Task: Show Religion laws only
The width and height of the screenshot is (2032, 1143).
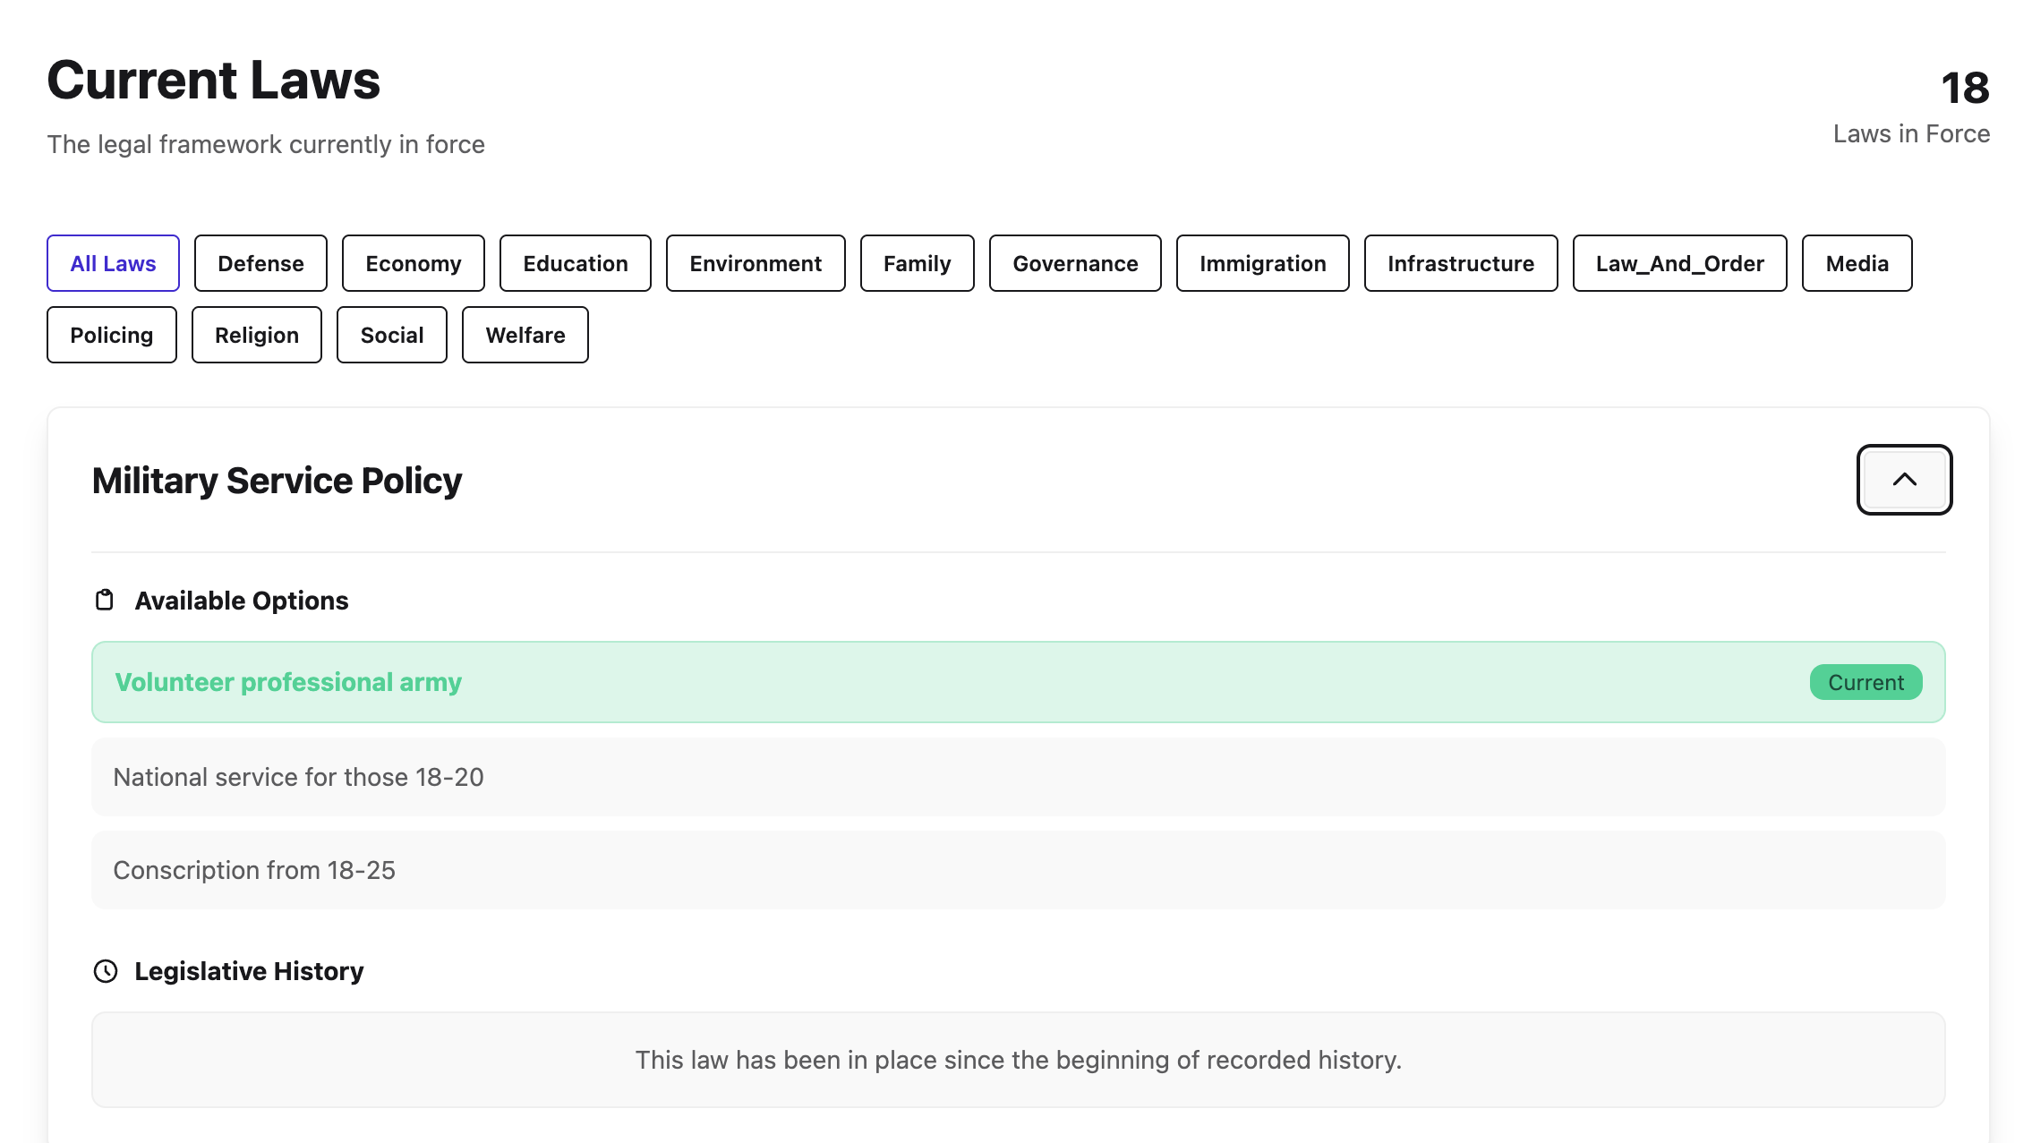Action: coord(256,335)
